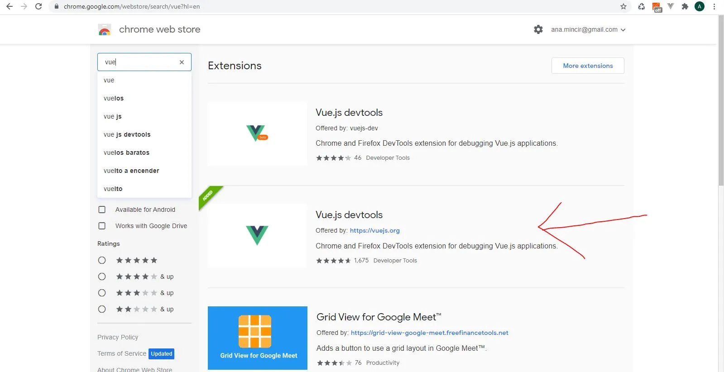This screenshot has width=724, height=372.
Task: Enable the Works with Google Drive checkbox
Action: click(x=102, y=226)
